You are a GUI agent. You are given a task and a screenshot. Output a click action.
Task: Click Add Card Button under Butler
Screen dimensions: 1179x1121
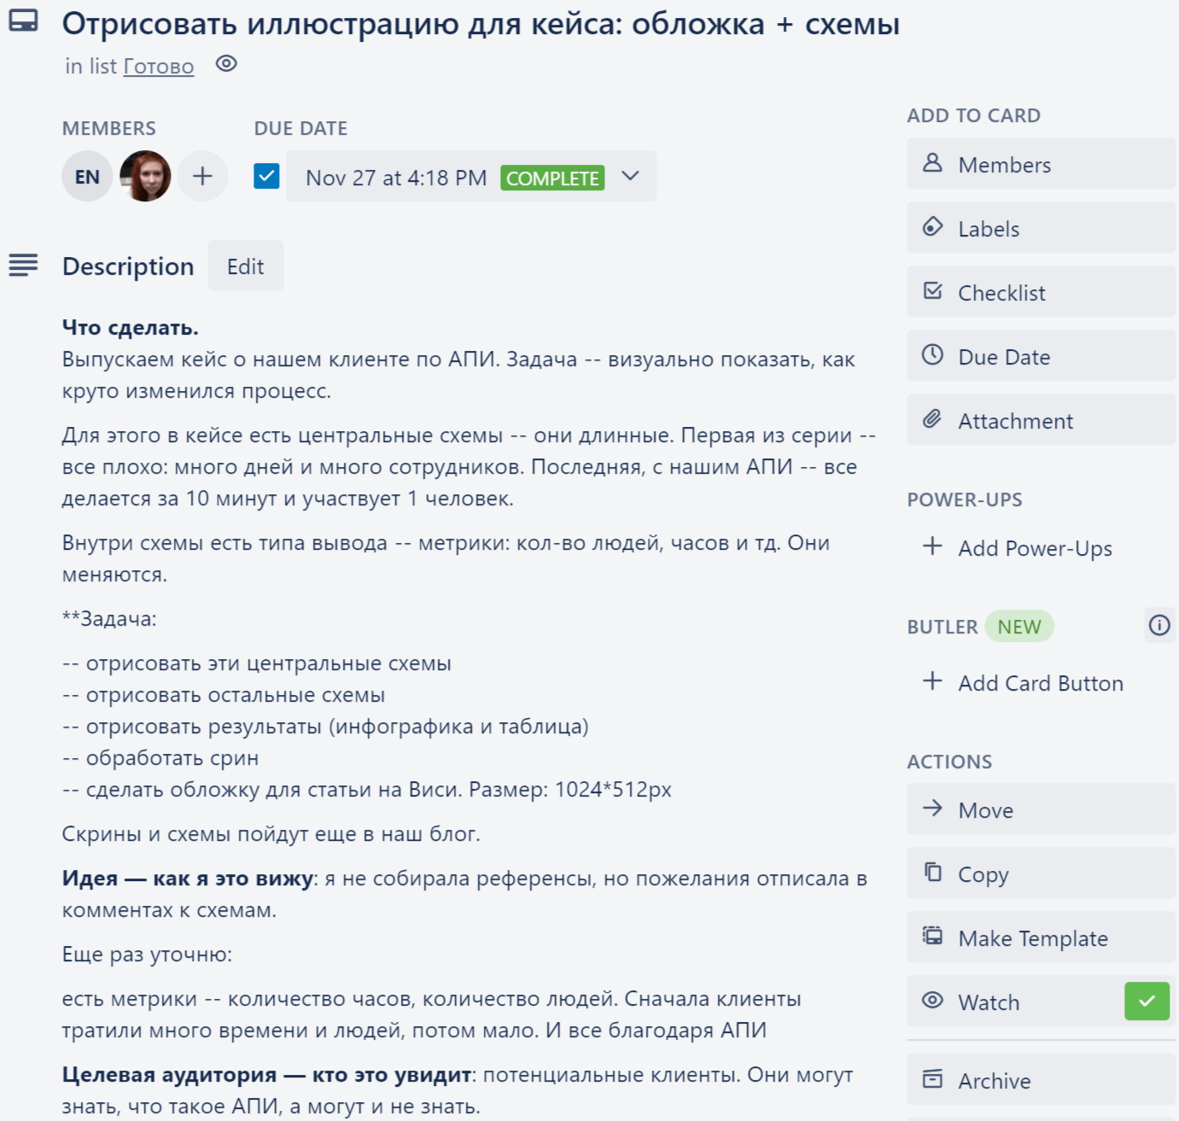1040,683
